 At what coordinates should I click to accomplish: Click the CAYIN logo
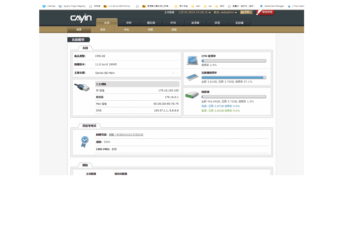81,18
